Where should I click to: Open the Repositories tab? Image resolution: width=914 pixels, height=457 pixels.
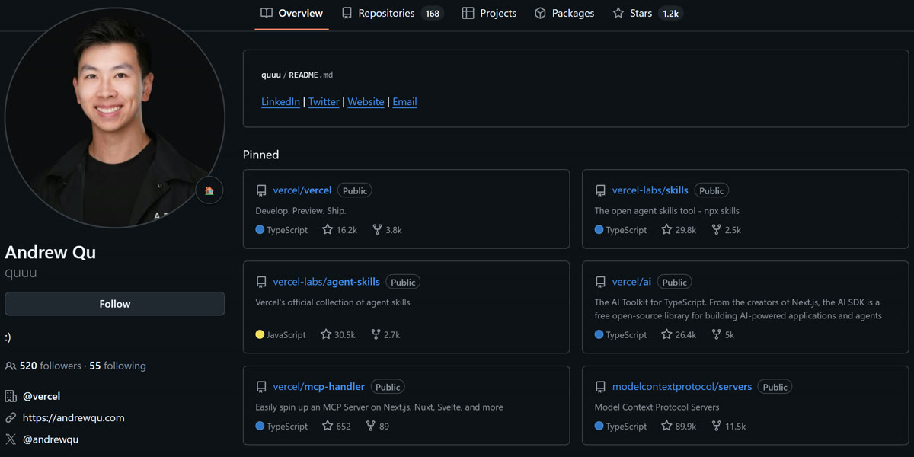[x=391, y=13]
